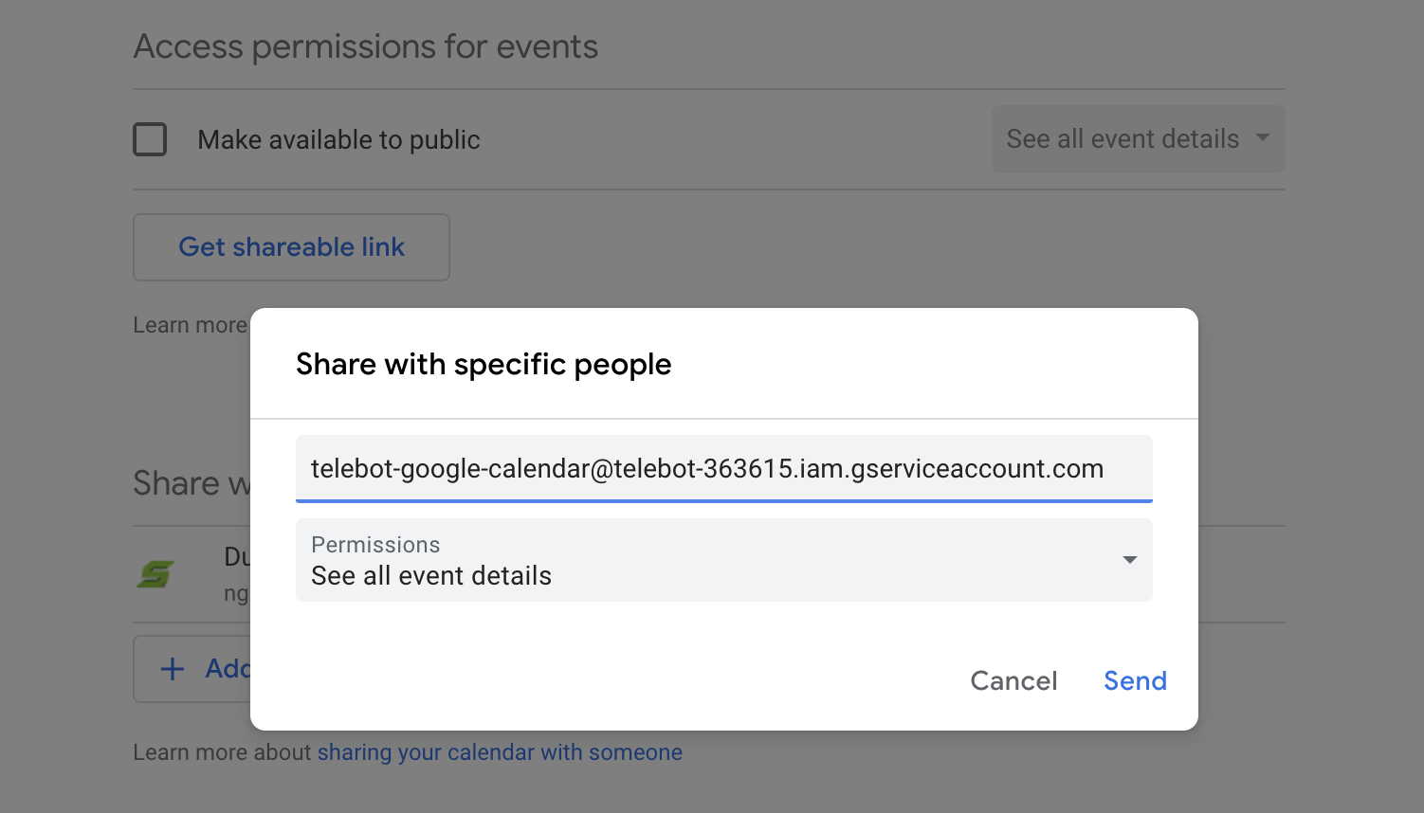Click the Share with specific people dialog title

tap(484, 363)
